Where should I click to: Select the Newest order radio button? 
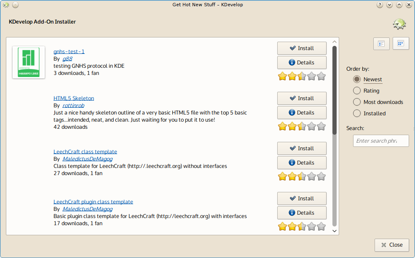pos(357,79)
